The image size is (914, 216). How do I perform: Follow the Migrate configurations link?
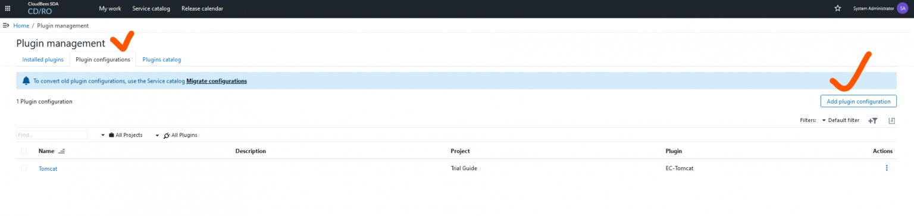(217, 81)
